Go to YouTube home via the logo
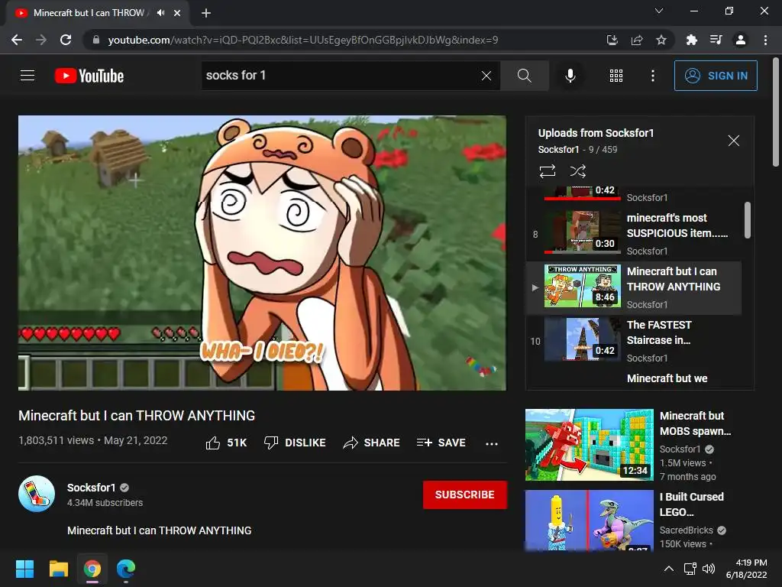782x587 pixels. pyautogui.click(x=89, y=76)
